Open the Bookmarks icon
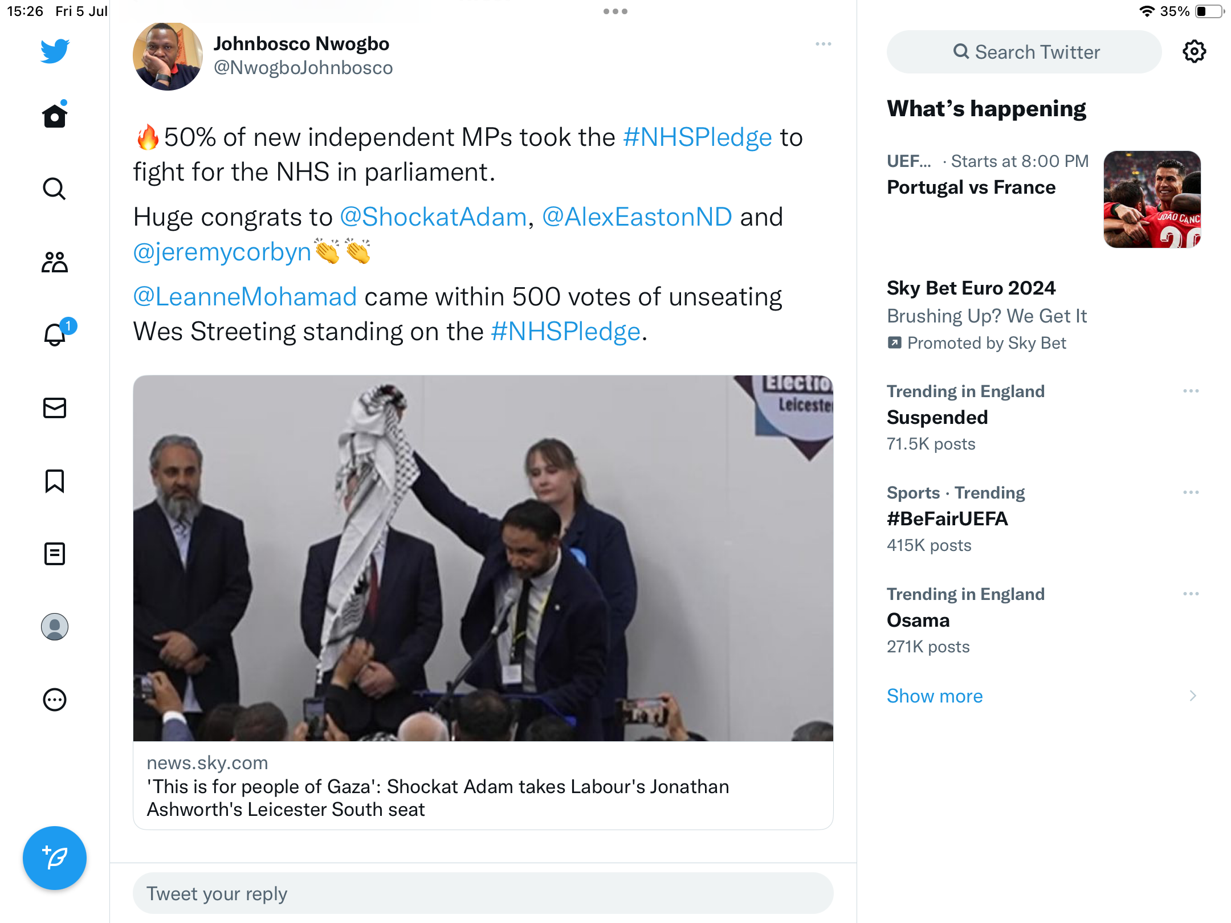 pyautogui.click(x=55, y=481)
